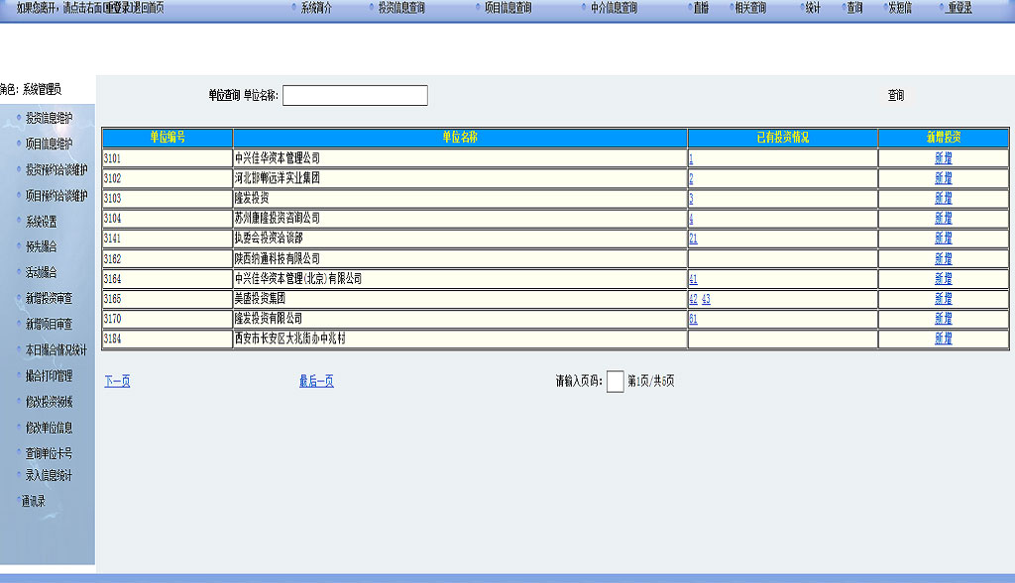
Task: Go to next page via 下一页
Action: click(x=117, y=382)
